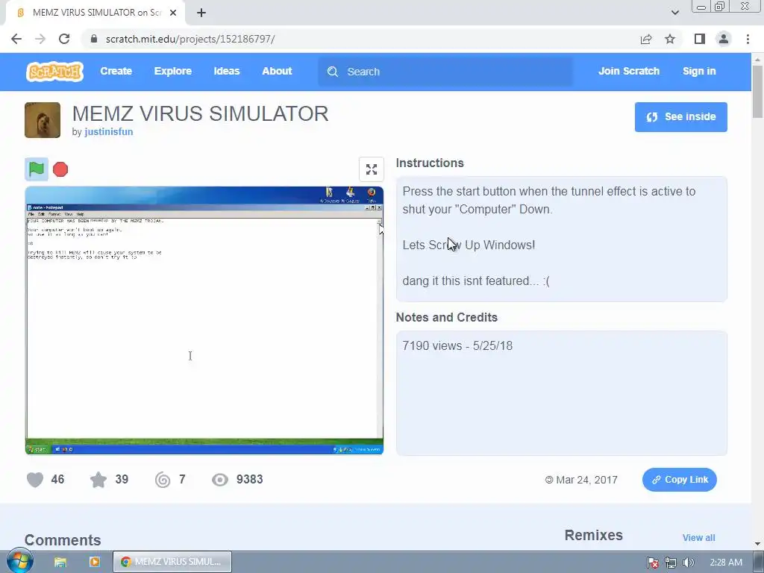Viewport: 764px width, 573px height.
Task: Click the page vertical scrollbar thumb
Action: tap(757, 92)
